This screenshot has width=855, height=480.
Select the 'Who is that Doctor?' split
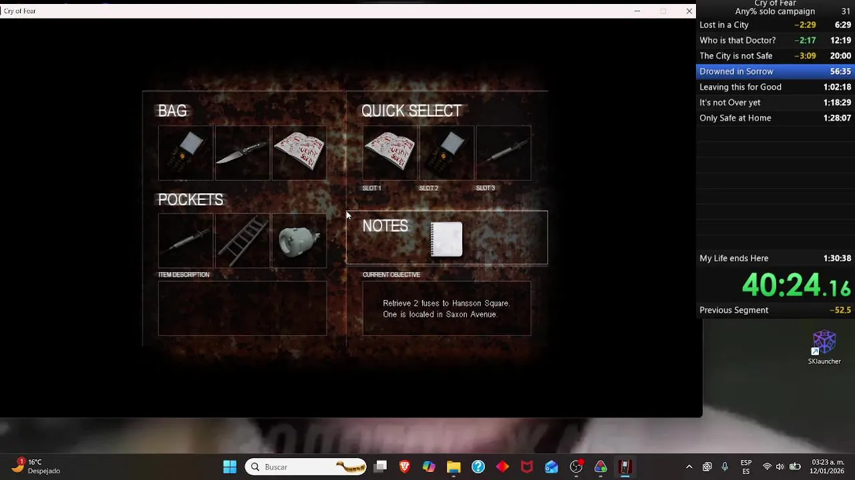point(776,40)
